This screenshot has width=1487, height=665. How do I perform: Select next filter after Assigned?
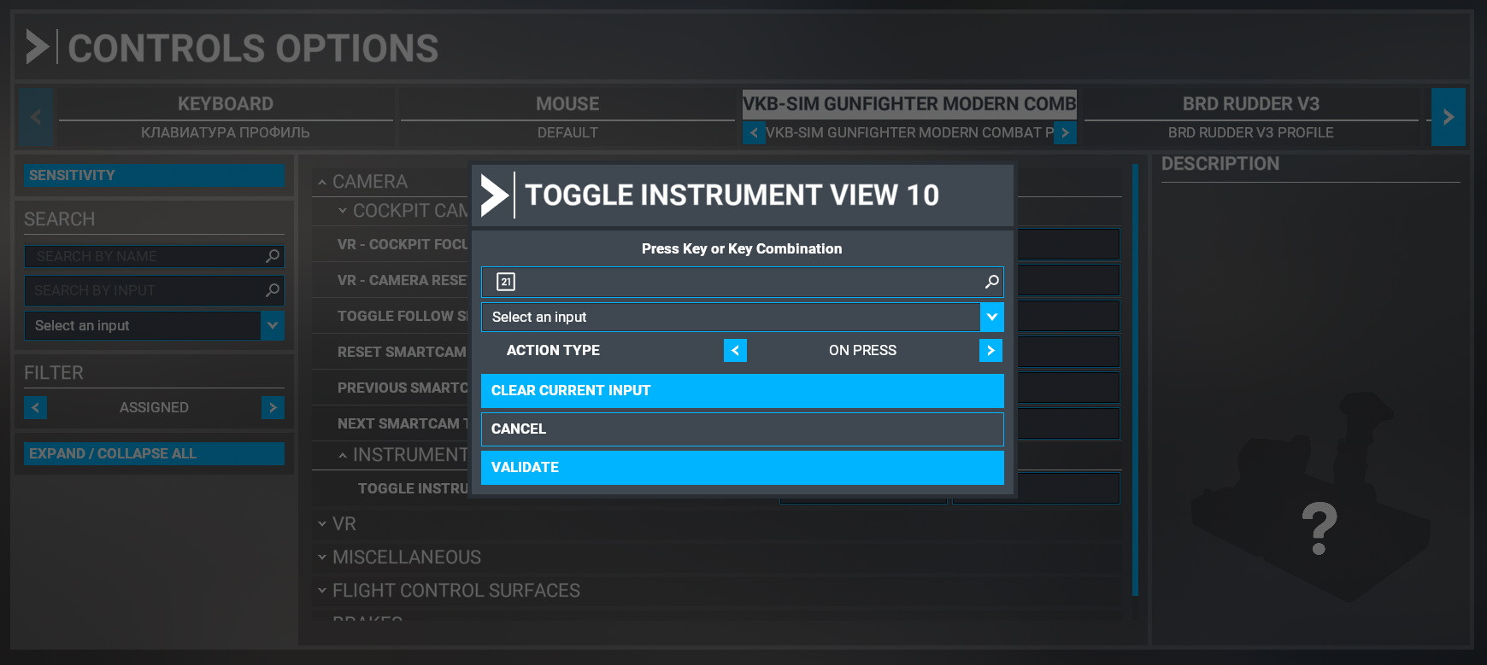coord(273,407)
